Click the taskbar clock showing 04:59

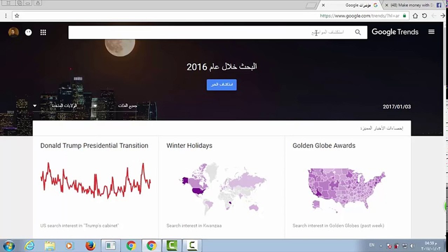pyautogui.click(x=431, y=246)
